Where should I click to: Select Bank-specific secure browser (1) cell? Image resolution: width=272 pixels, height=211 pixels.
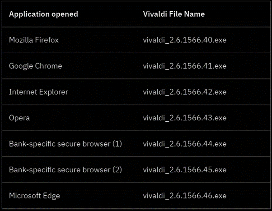coord(66,144)
